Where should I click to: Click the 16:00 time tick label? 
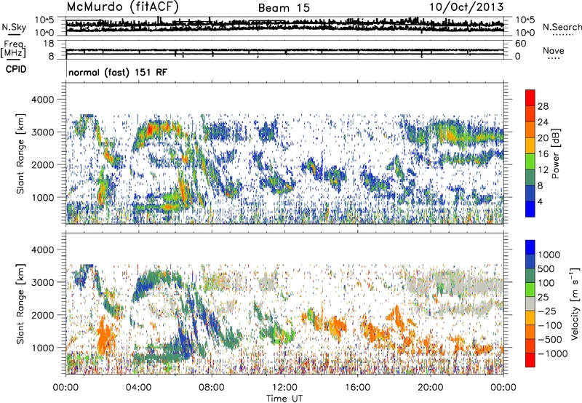pyautogui.click(x=357, y=388)
